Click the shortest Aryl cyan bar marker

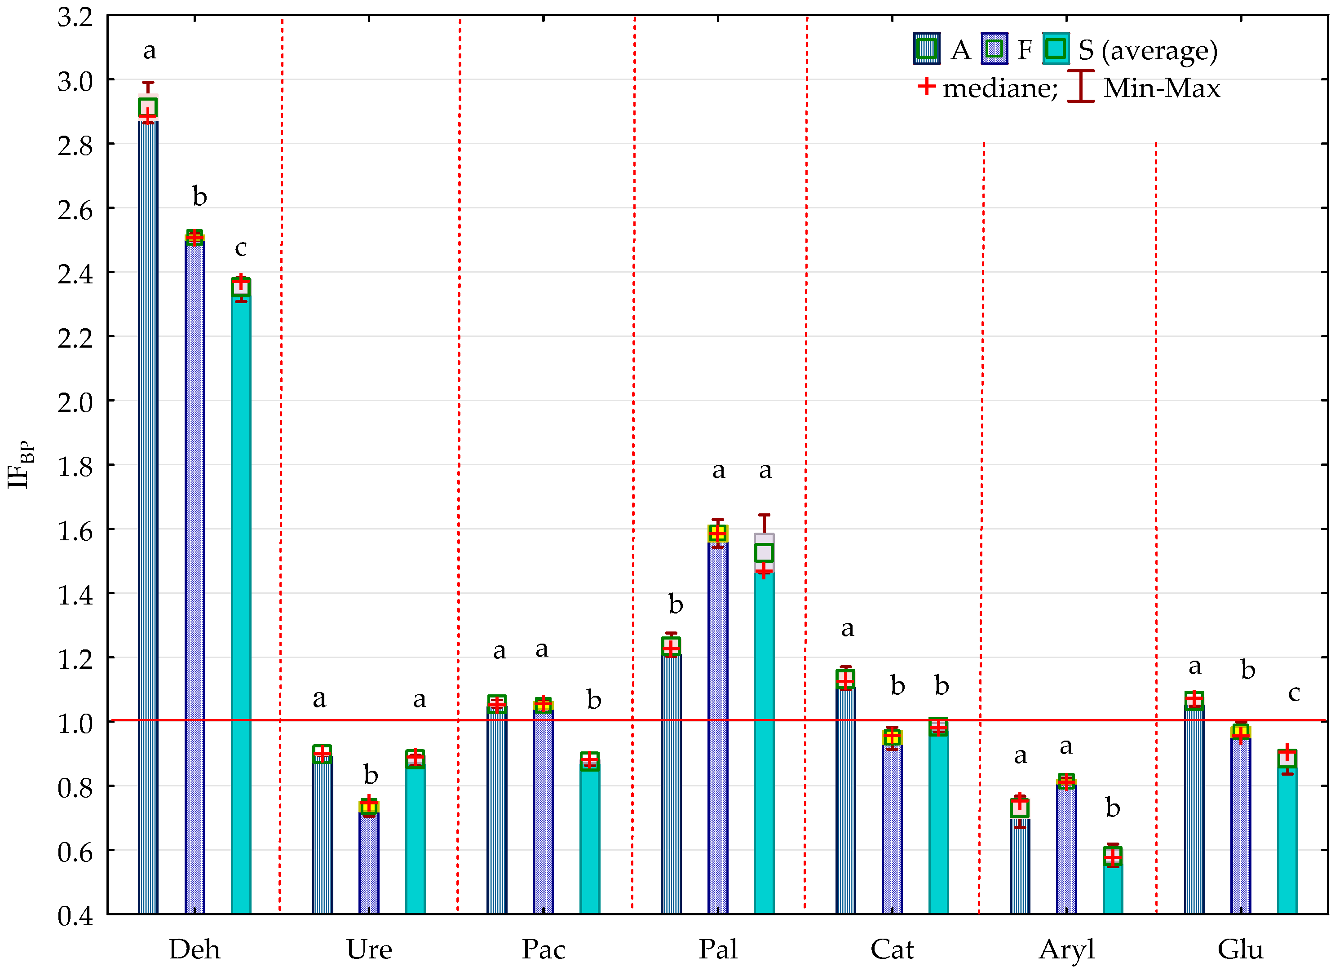click(x=1113, y=856)
